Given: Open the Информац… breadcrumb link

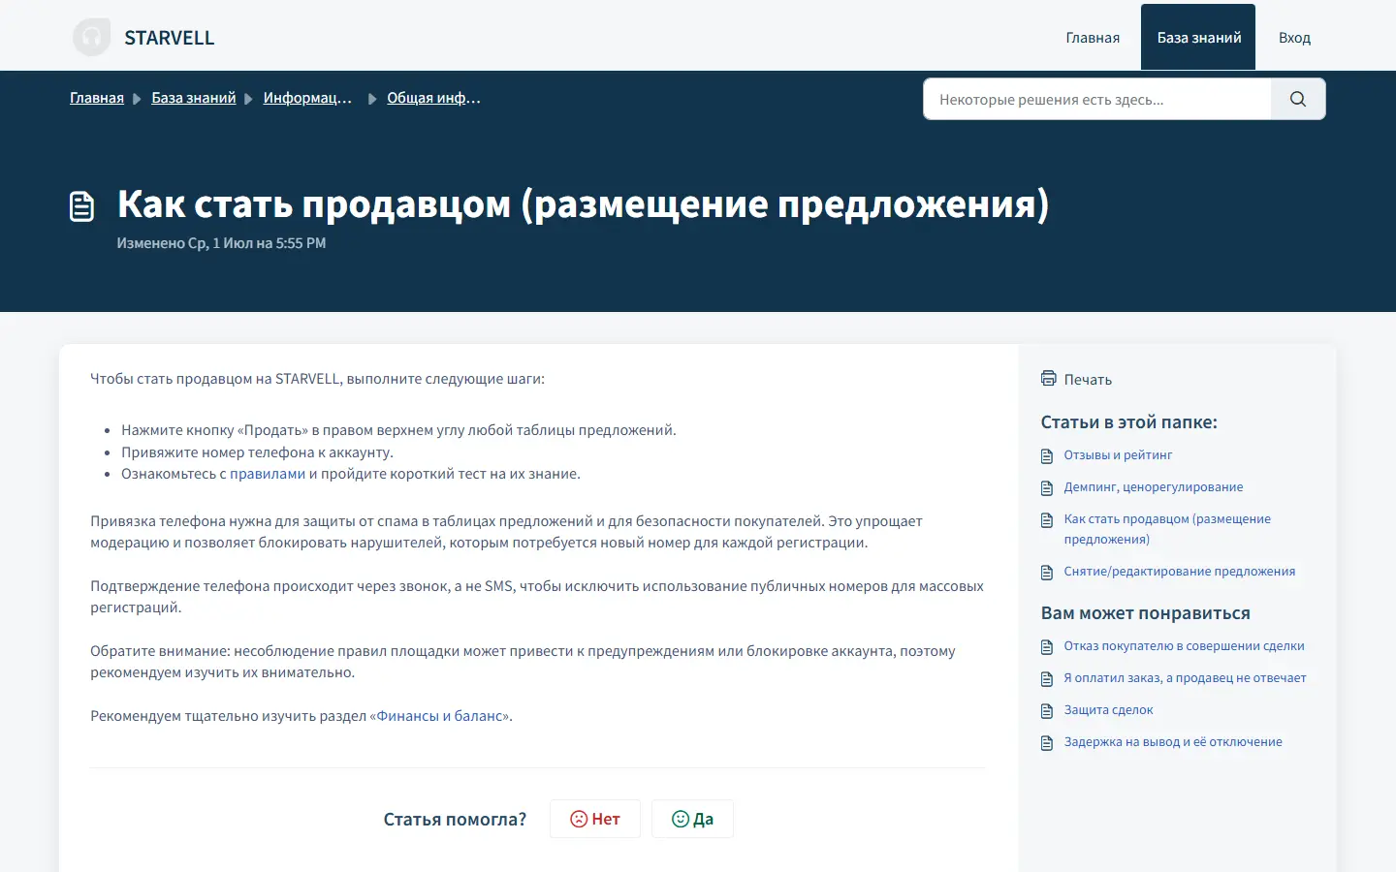Looking at the screenshot, I should click(x=307, y=98).
